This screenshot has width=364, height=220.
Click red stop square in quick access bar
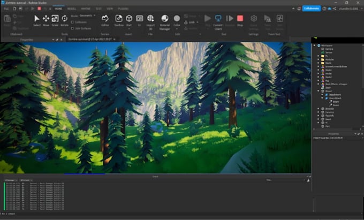point(39,9)
